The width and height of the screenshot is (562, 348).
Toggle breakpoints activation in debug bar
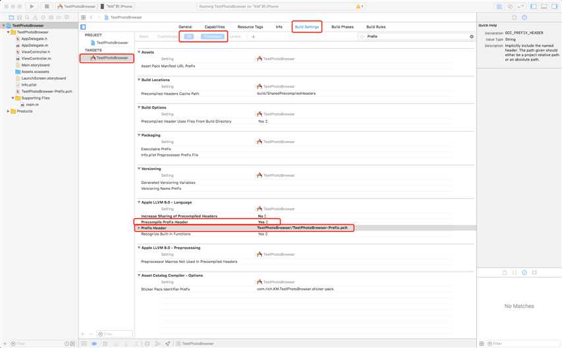(94, 343)
